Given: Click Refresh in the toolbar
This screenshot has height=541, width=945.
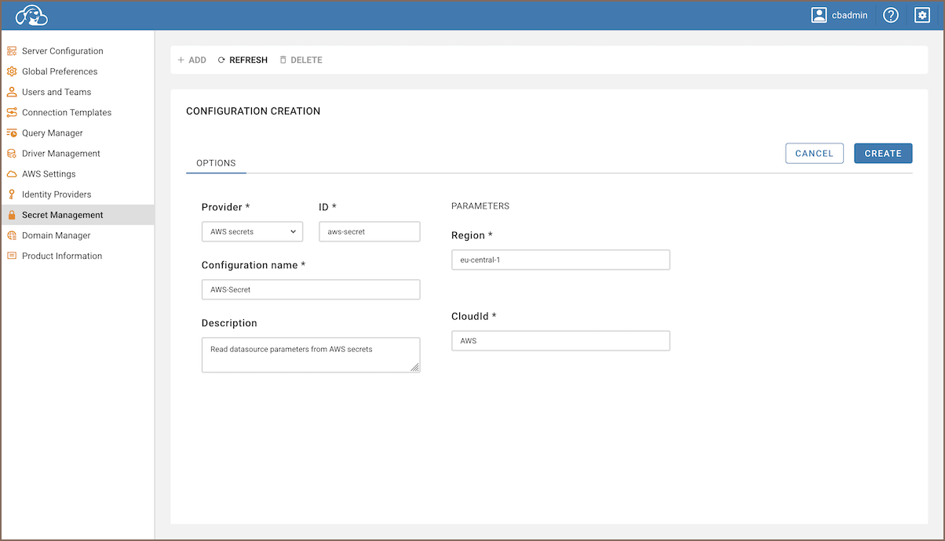Looking at the screenshot, I should [x=243, y=60].
